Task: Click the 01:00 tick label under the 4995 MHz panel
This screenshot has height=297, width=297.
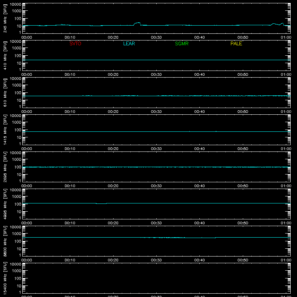Action: pos(286,223)
